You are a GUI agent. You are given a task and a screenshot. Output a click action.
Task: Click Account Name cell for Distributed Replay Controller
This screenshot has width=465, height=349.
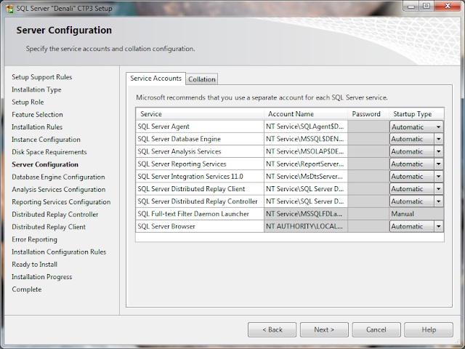pyautogui.click(x=306, y=201)
